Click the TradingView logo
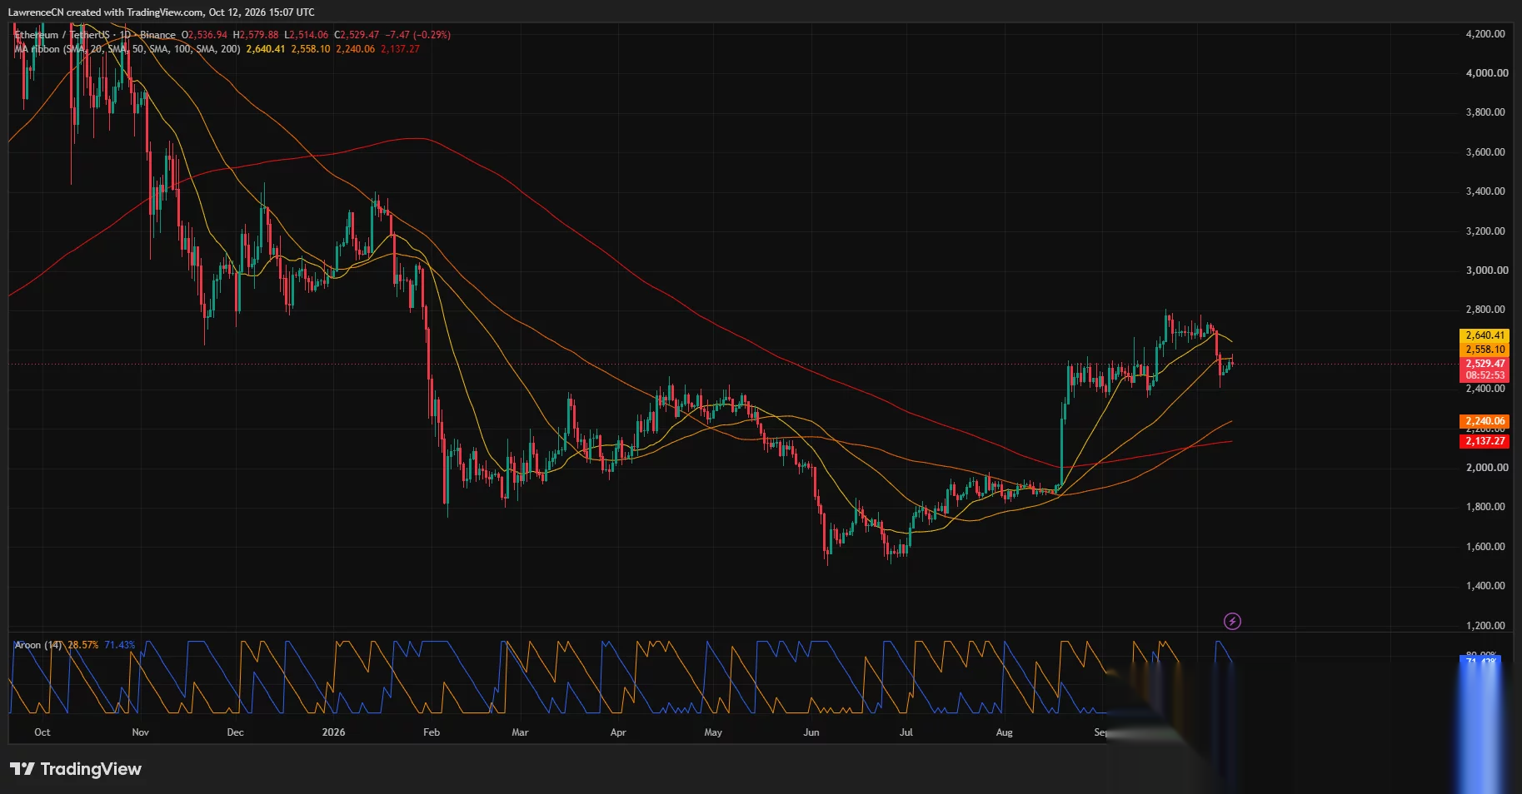Image resolution: width=1522 pixels, height=794 pixels. click(76, 769)
